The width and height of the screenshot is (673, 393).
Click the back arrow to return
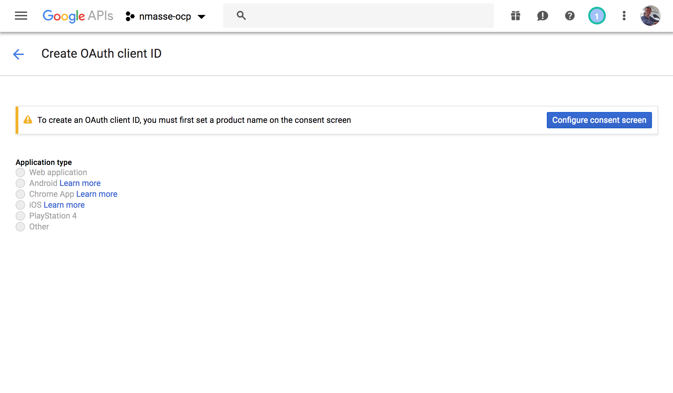pos(18,54)
